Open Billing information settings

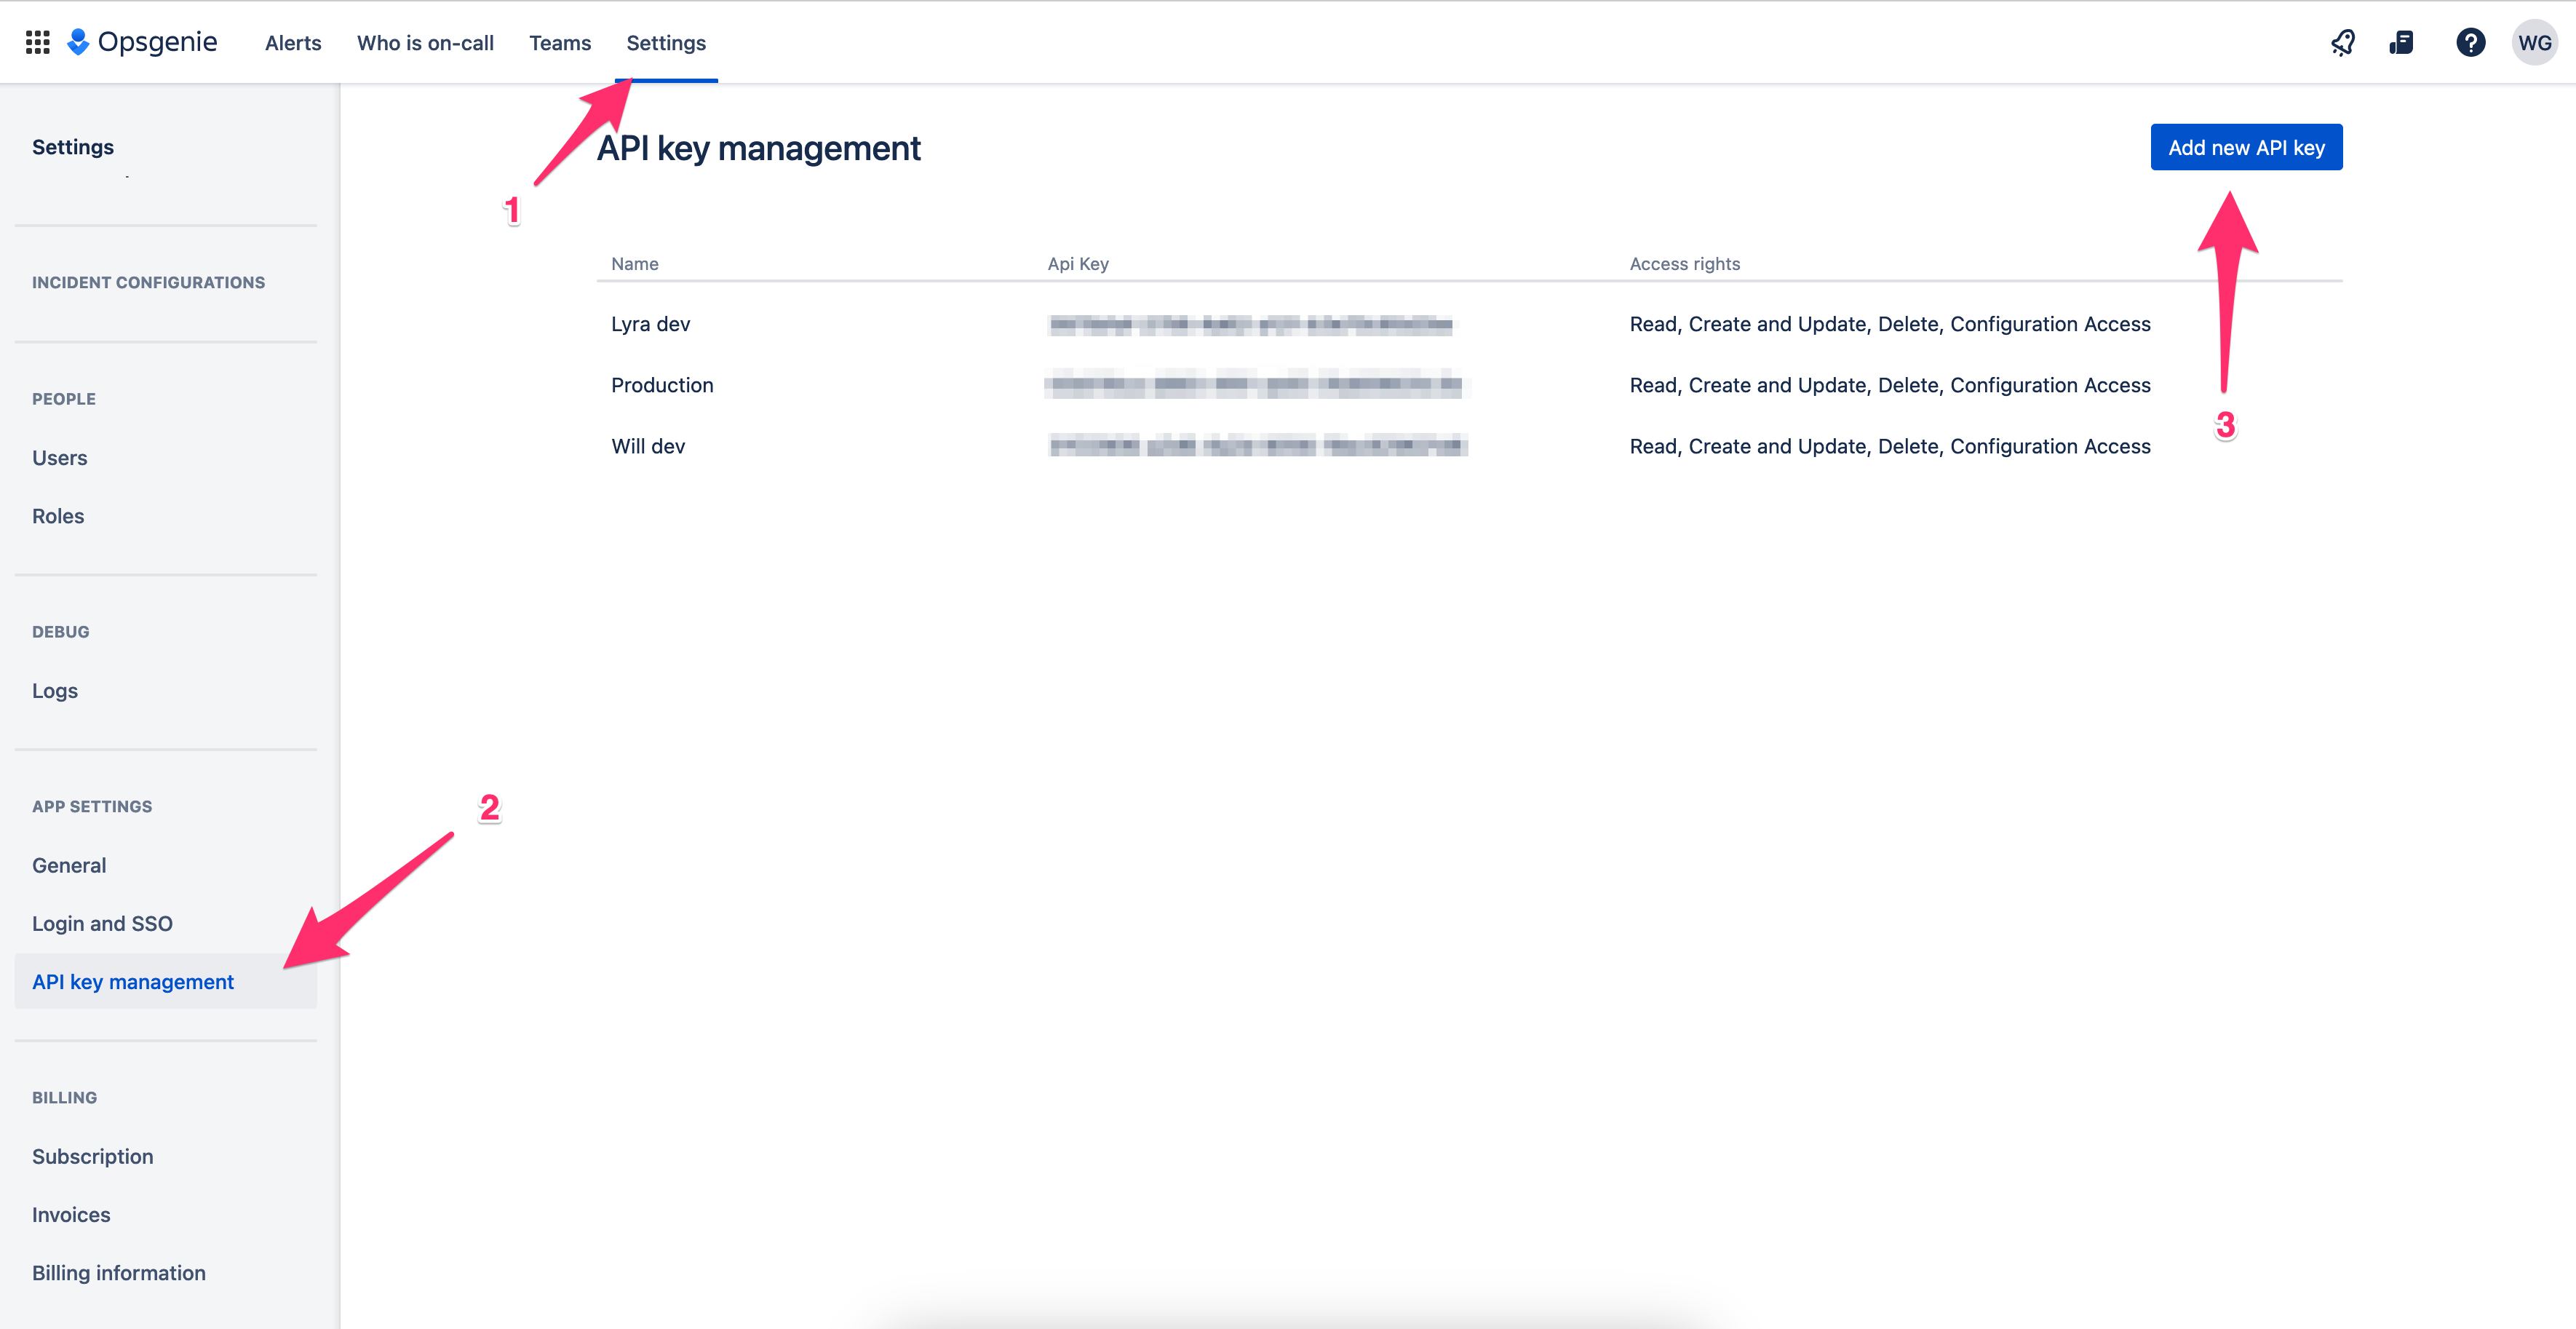[x=119, y=1273]
